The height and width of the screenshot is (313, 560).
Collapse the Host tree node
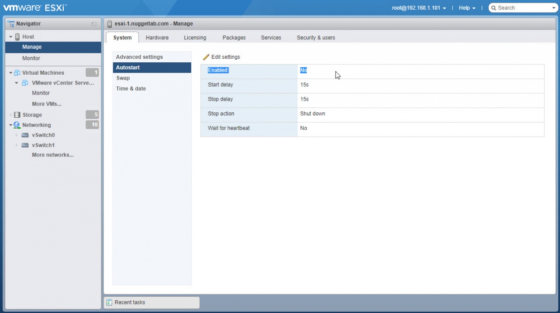coord(11,37)
